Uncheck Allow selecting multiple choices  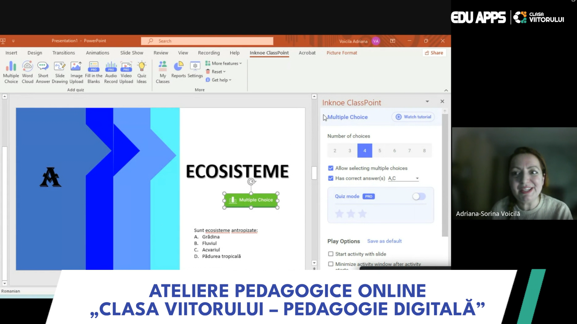coord(331,168)
